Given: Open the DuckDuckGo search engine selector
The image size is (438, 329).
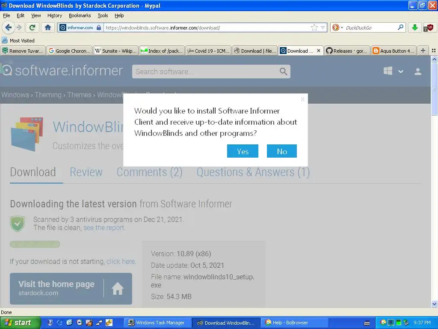Looking at the screenshot, I should pos(337,27).
